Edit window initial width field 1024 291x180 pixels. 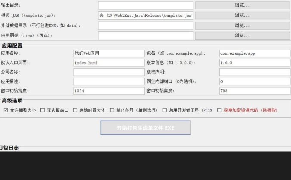tap(109, 91)
